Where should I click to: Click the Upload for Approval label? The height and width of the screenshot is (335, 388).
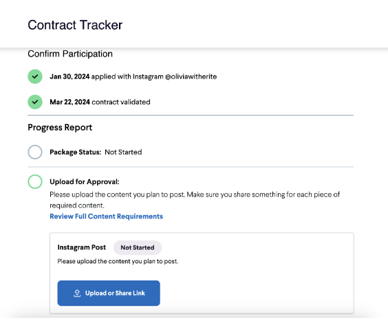pos(85,182)
